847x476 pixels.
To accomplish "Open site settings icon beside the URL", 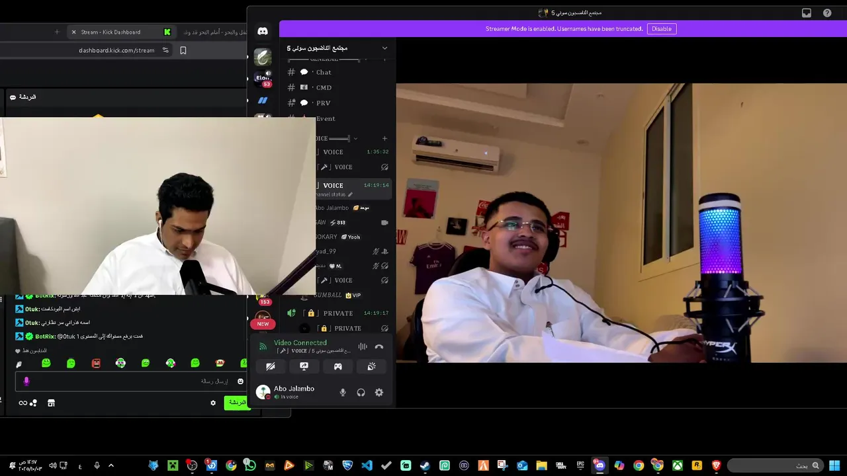I will [x=165, y=50].
